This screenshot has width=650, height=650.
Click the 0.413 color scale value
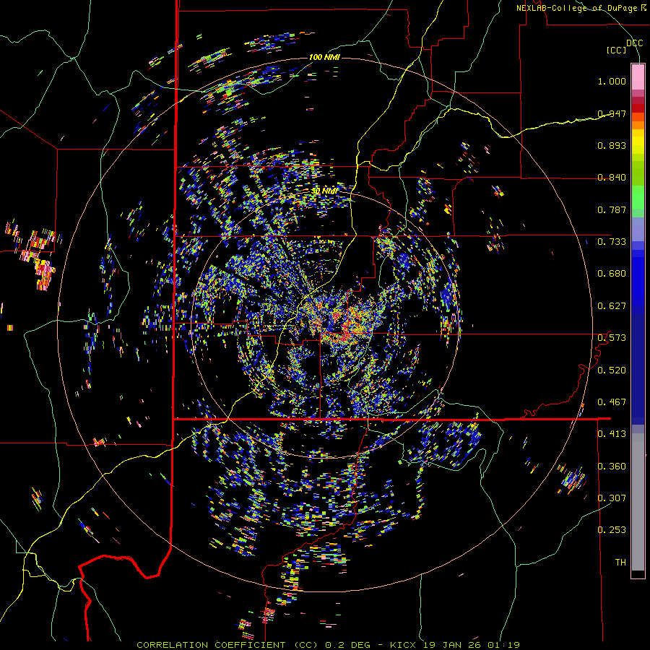point(612,433)
